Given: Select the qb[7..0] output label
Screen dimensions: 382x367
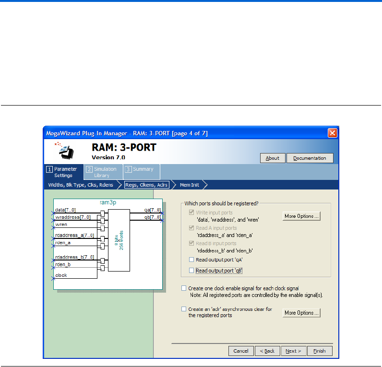Looking at the screenshot, I should point(153,217).
